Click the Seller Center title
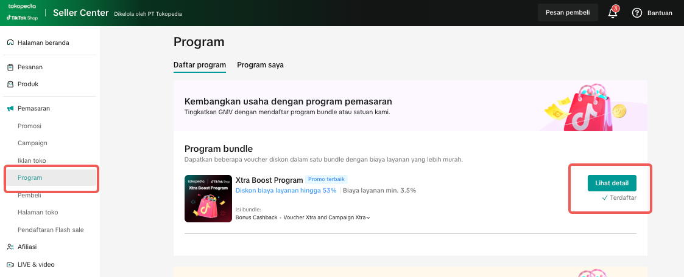The width and height of the screenshot is (684, 277). [x=80, y=13]
